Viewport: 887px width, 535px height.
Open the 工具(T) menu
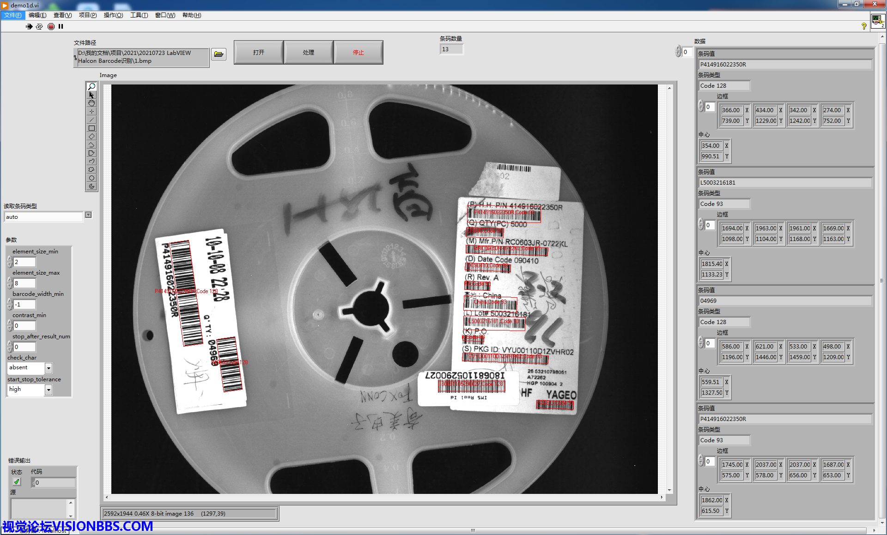(x=139, y=15)
